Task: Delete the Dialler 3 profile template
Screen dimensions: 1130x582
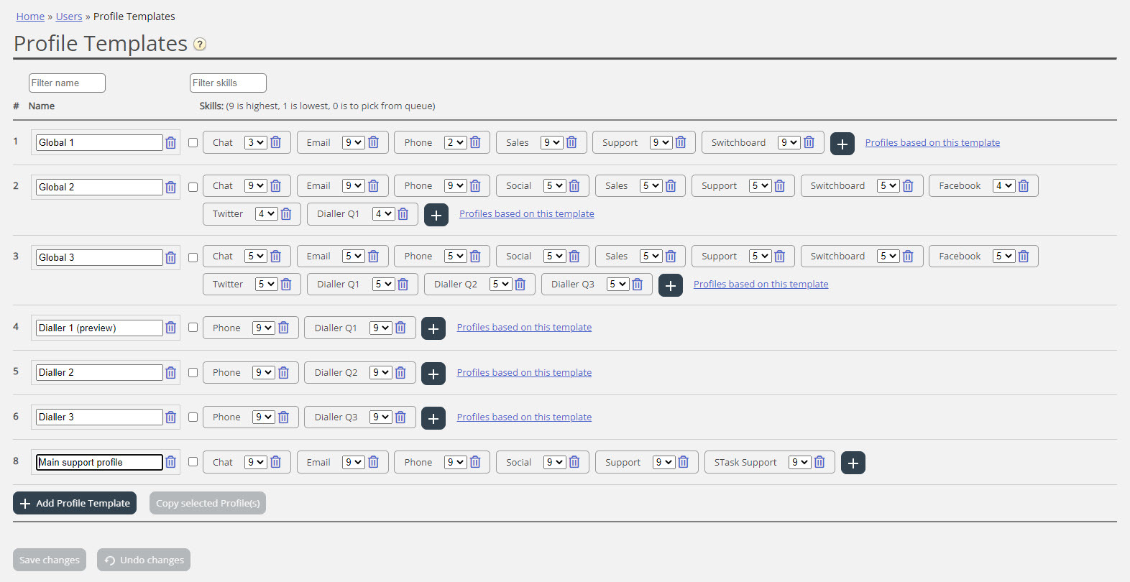Action: click(170, 417)
